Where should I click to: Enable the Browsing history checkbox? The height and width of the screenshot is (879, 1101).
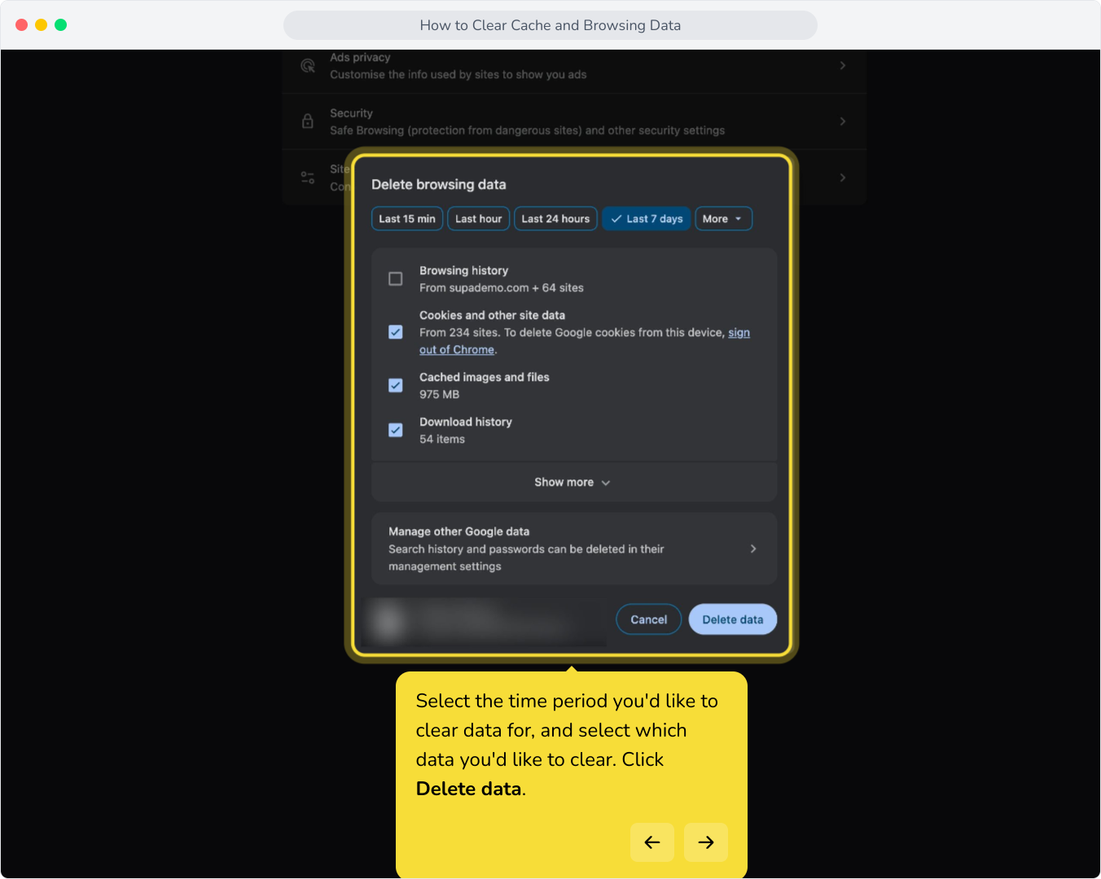(x=396, y=279)
